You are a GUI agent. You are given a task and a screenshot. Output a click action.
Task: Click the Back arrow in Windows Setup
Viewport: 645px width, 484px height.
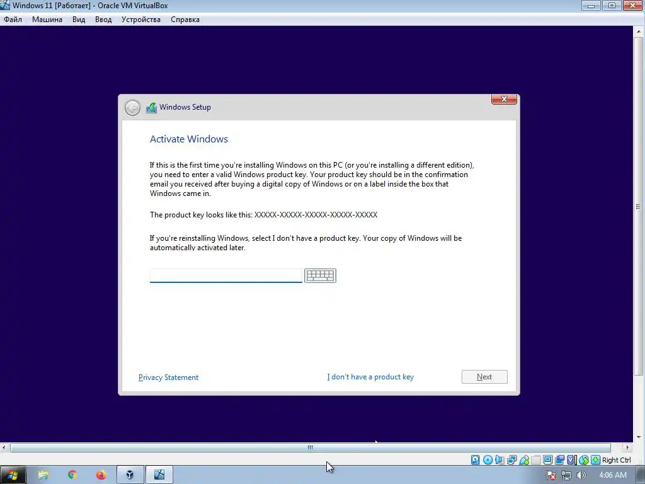click(132, 108)
